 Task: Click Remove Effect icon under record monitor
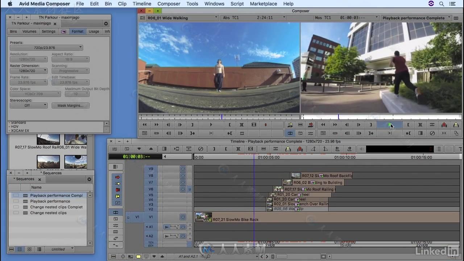432,133
